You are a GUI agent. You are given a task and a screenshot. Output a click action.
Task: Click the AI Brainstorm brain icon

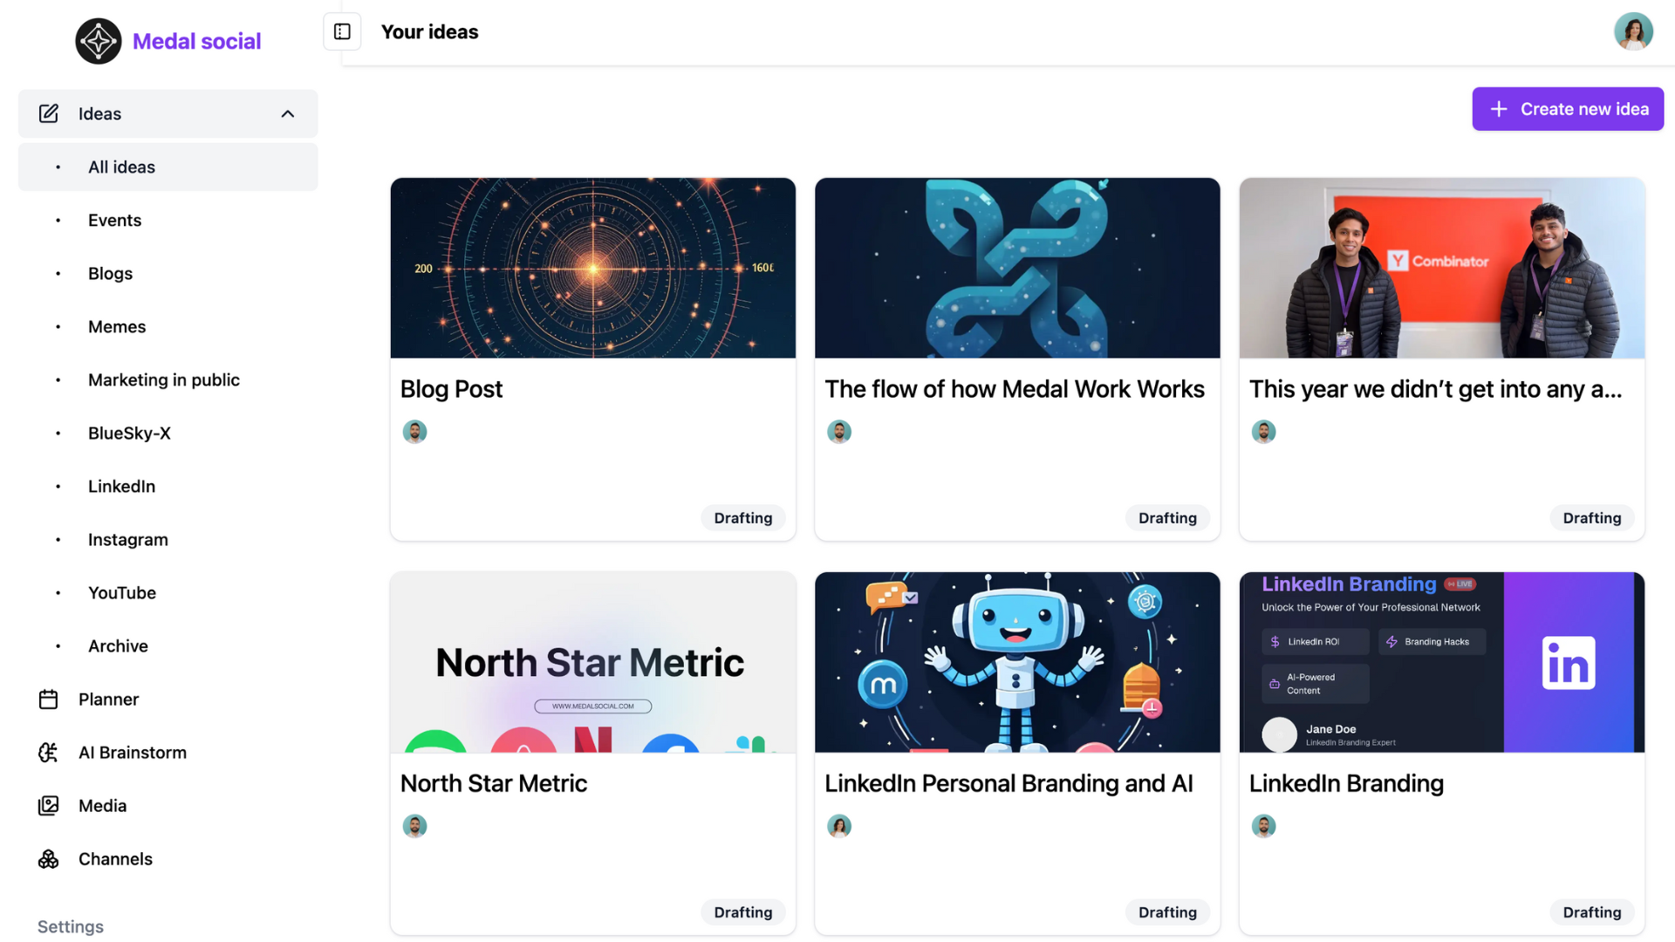pyautogui.click(x=49, y=753)
